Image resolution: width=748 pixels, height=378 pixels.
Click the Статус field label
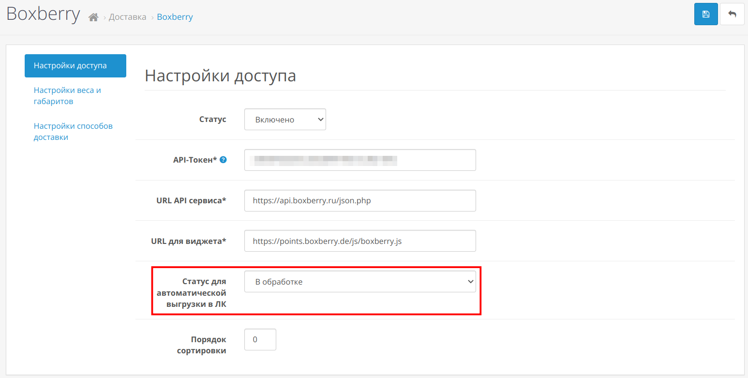(213, 119)
